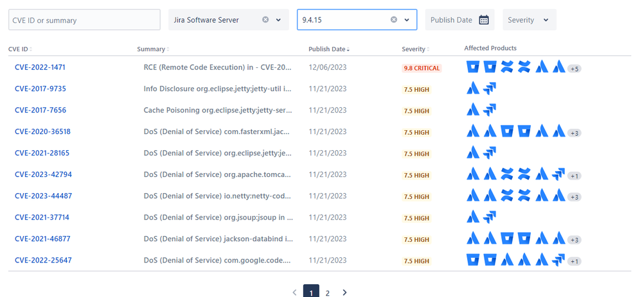642x297 pixels.
Task: Open CVE-2020-36518 details link
Action: click(42, 132)
